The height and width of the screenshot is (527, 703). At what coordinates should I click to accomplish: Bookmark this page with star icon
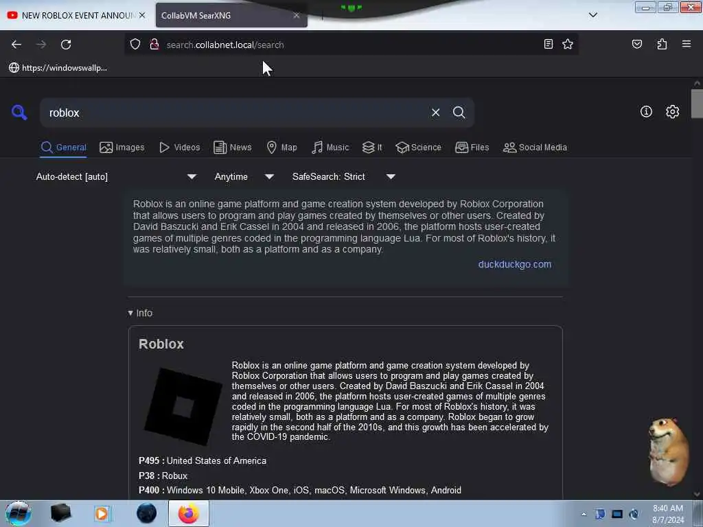pyautogui.click(x=568, y=44)
